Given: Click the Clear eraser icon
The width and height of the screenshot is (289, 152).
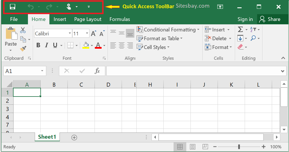Looking at the screenshot, I should (240, 47).
